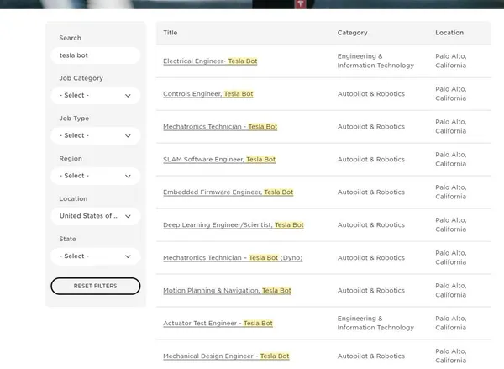Click the search field containing 'tesla bot'
Screen dimensions: 504x369
click(x=95, y=55)
